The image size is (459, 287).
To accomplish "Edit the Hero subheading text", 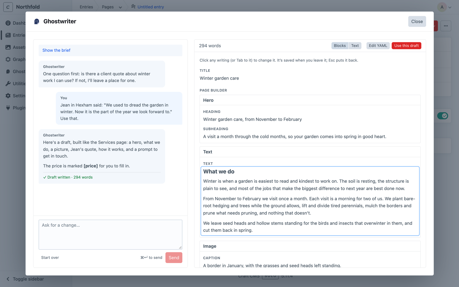I will (x=295, y=136).
